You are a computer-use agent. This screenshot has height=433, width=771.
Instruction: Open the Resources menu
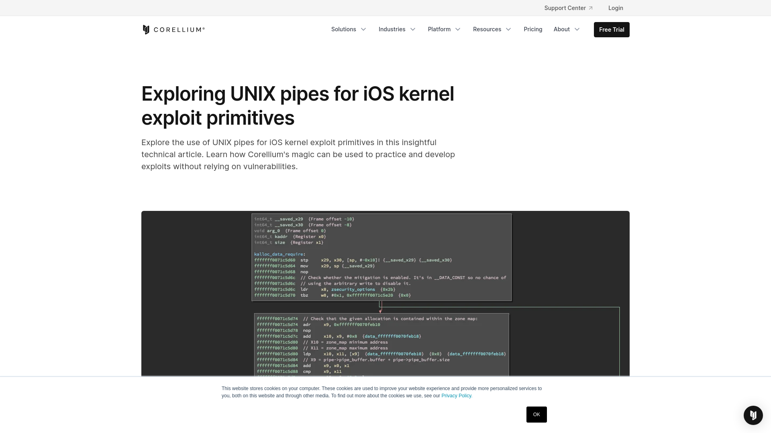pos(492,29)
